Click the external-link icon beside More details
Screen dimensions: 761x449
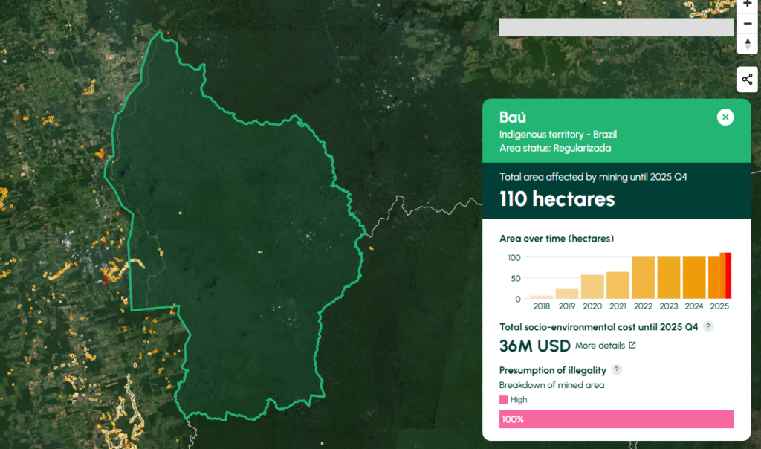pyautogui.click(x=632, y=346)
